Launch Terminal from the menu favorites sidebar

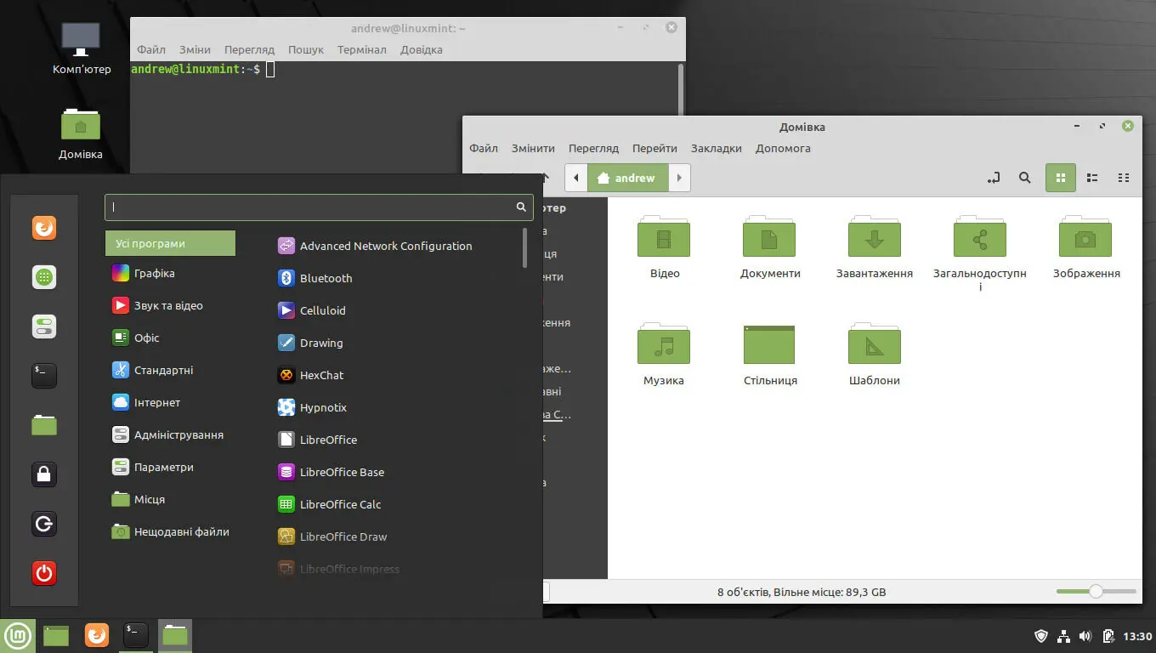(44, 376)
